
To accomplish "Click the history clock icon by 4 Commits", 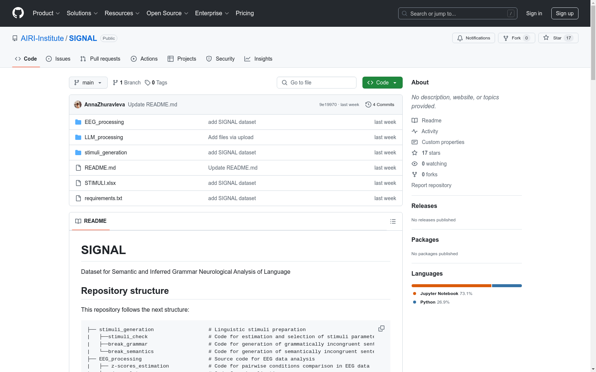I will pyautogui.click(x=368, y=105).
